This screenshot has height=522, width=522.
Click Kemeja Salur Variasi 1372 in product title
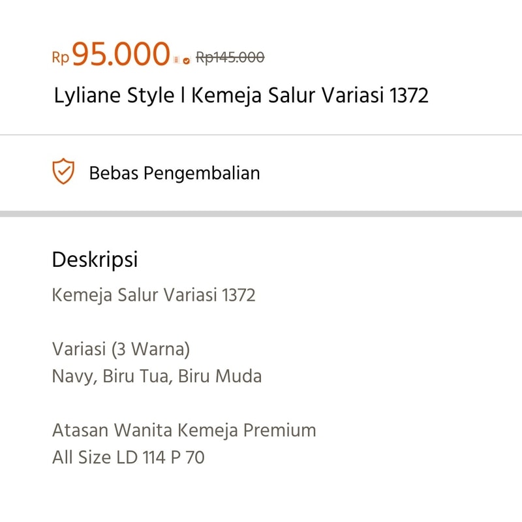tap(310, 95)
